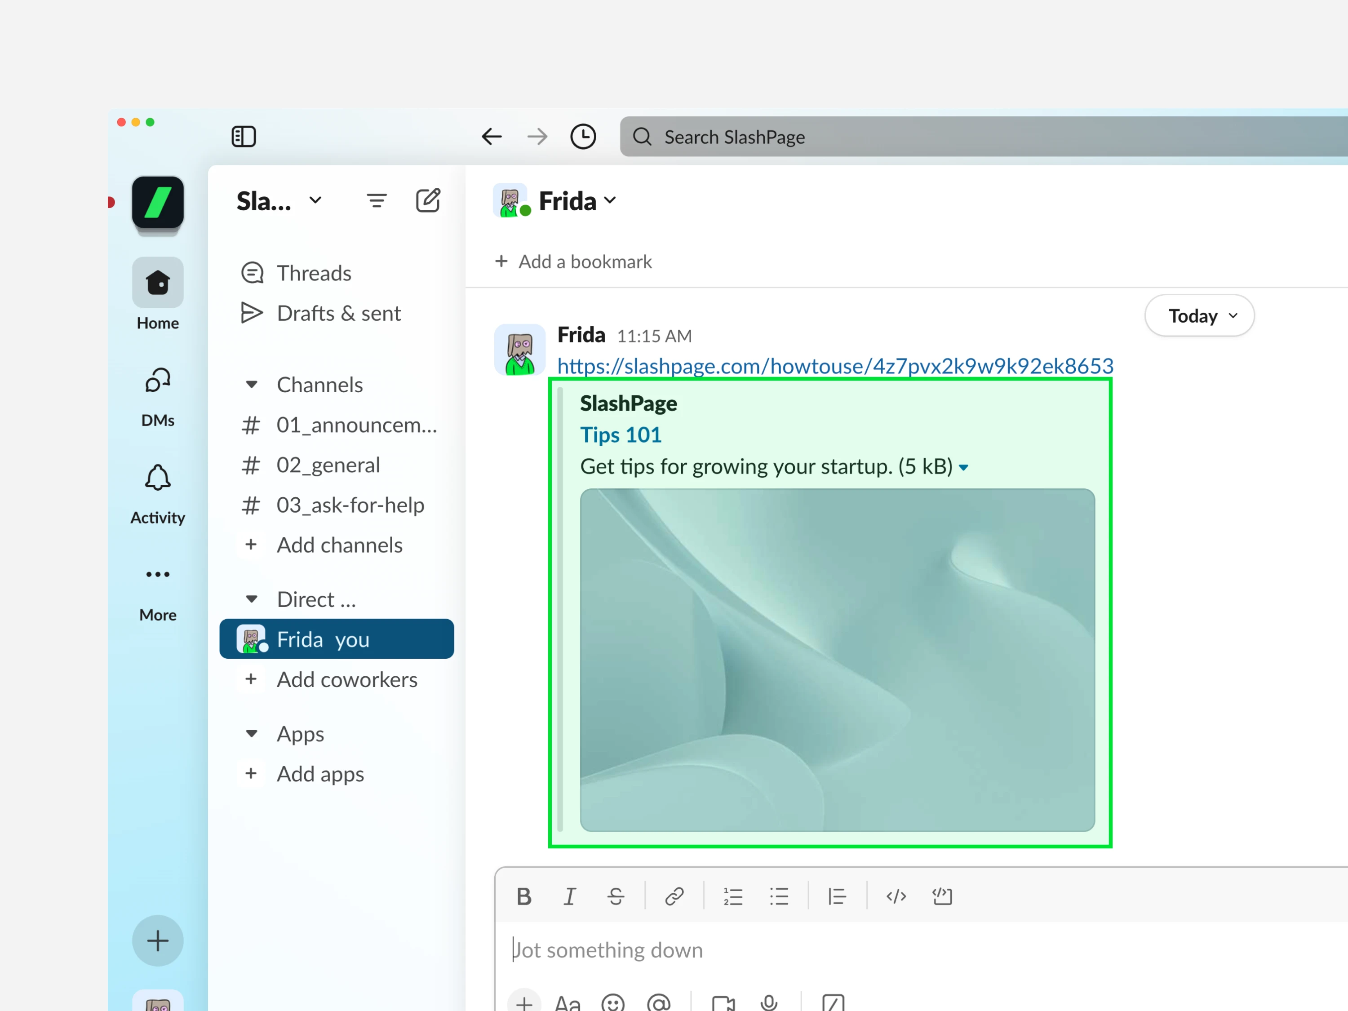1348x1011 pixels.
Task: Open the sidebar filter icon
Action: coord(377,200)
